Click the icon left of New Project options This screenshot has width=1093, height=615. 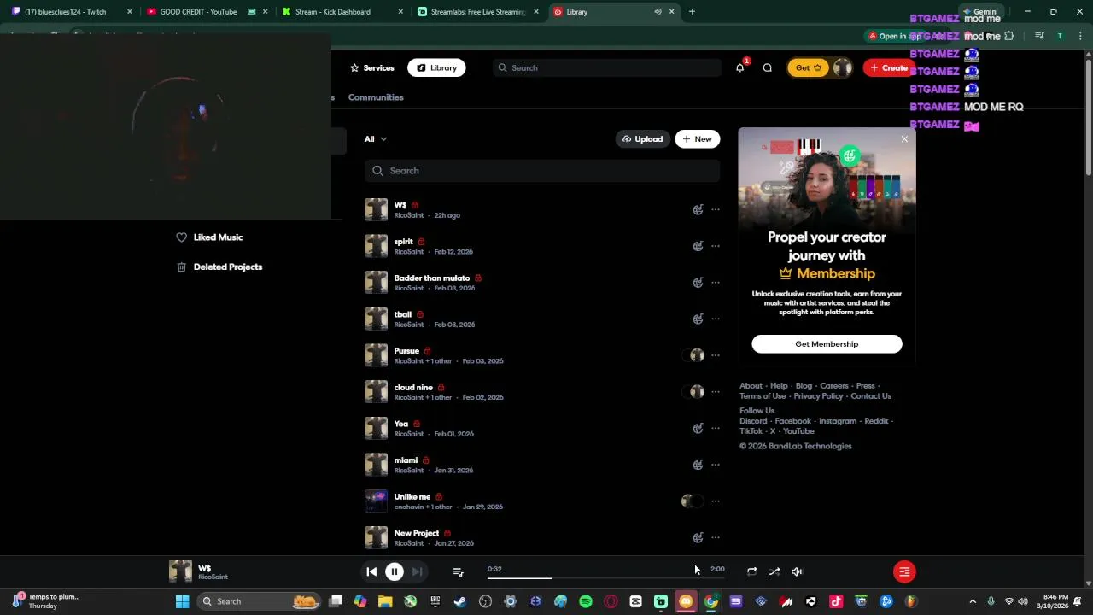pyautogui.click(x=698, y=537)
